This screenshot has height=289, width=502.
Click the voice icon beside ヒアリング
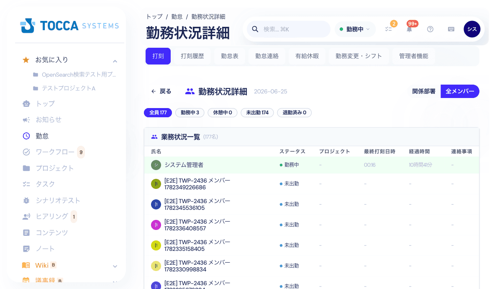[x=26, y=217]
